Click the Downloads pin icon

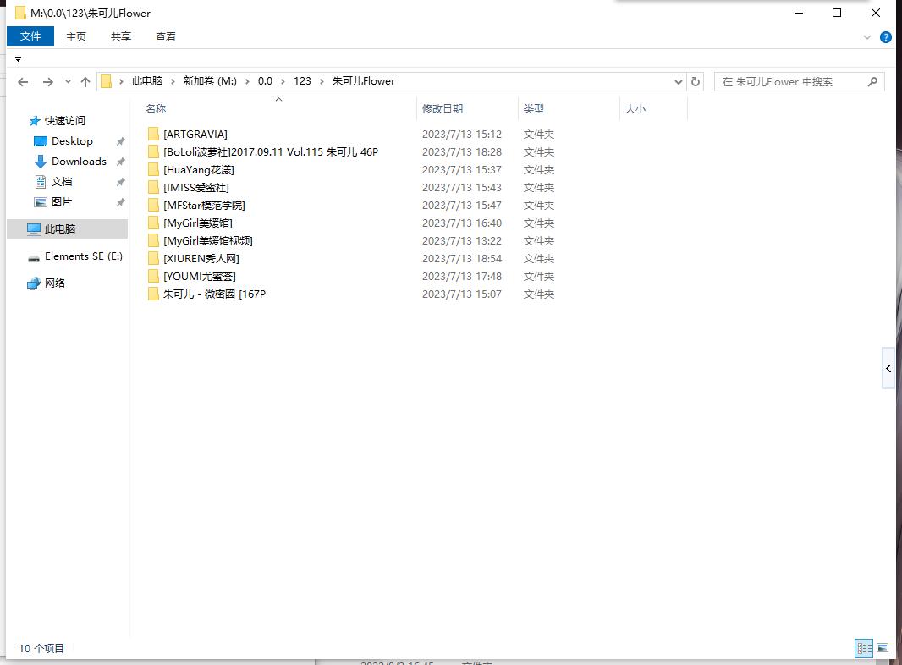pos(121,162)
